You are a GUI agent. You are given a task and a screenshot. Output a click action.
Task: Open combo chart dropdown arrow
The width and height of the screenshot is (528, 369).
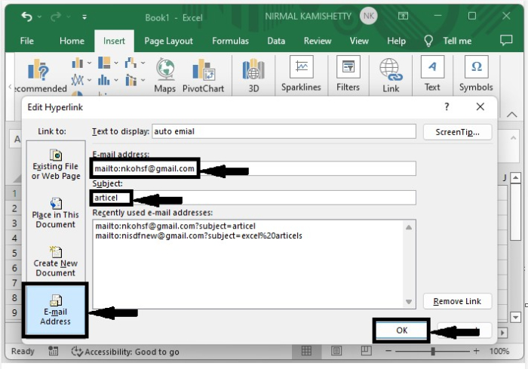tap(143, 81)
